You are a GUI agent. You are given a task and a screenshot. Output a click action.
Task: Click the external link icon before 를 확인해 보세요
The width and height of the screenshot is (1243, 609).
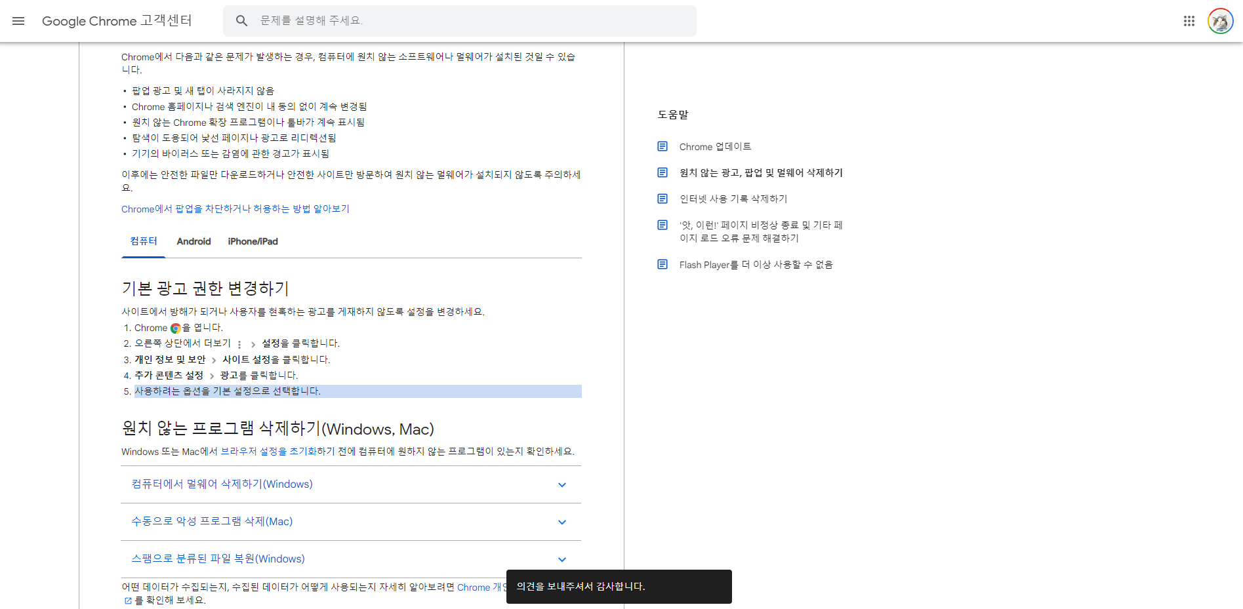pos(128,600)
